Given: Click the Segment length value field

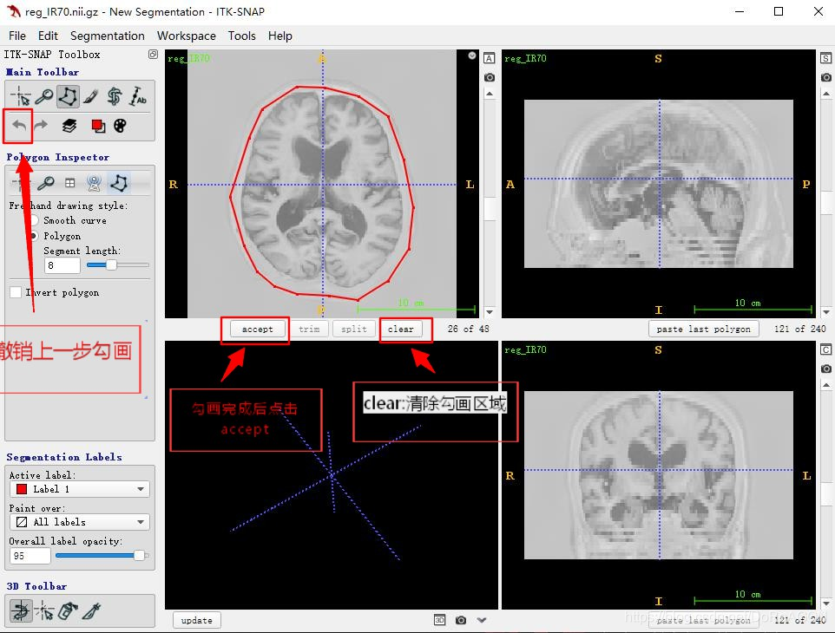Looking at the screenshot, I should click(x=62, y=264).
